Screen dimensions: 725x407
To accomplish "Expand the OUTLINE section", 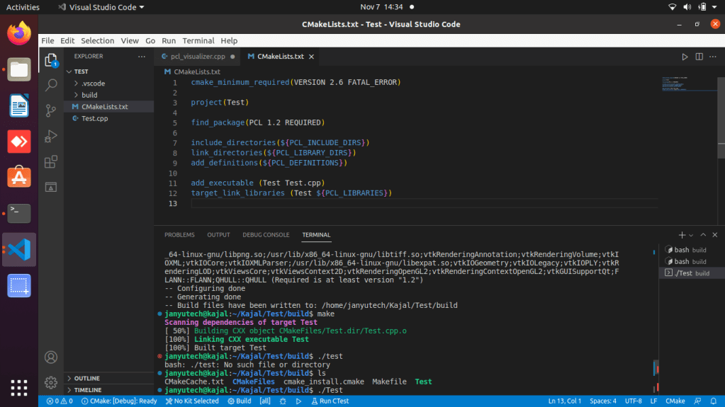I will pos(86,378).
